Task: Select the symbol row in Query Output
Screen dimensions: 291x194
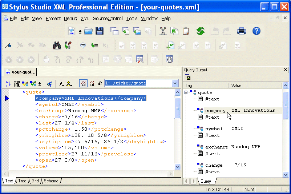Action: tap(214, 129)
